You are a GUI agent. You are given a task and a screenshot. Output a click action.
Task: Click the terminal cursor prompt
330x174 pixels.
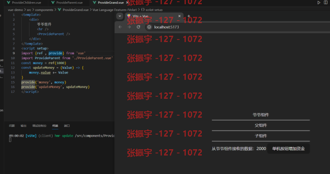coord(10,140)
